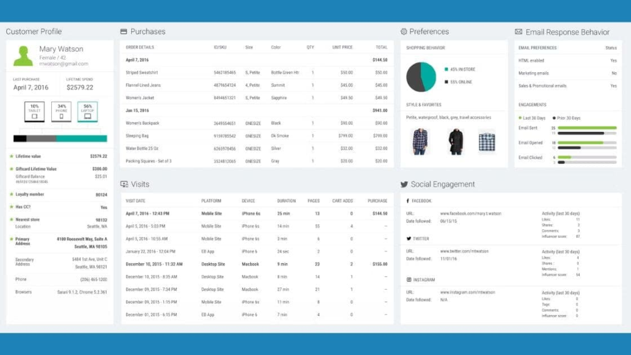This screenshot has height=355, width=631.
Task: Click the Instagram icon in Social Engagement
Action: 409,280
